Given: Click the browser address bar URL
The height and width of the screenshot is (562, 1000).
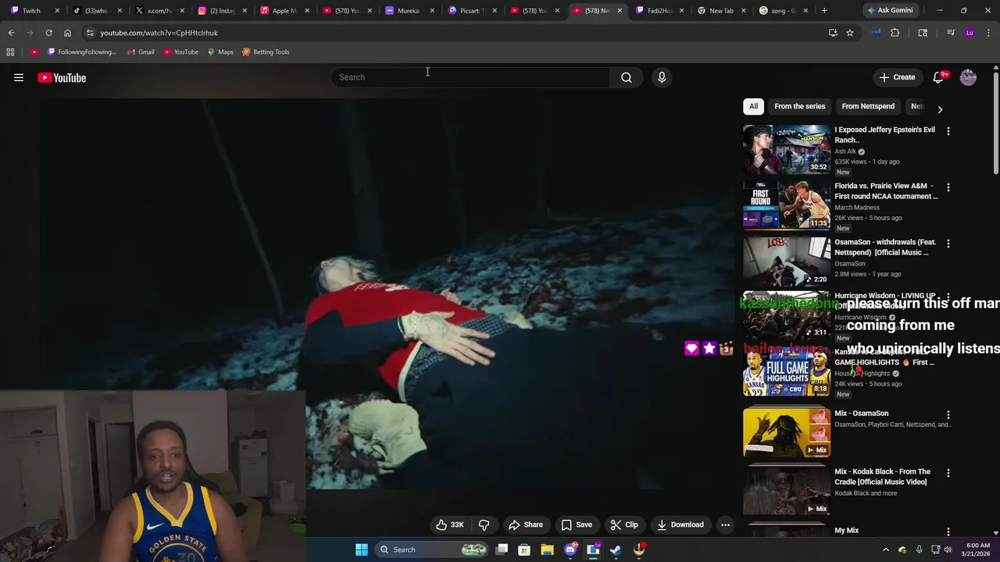Looking at the screenshot, I should coord(159,33).
